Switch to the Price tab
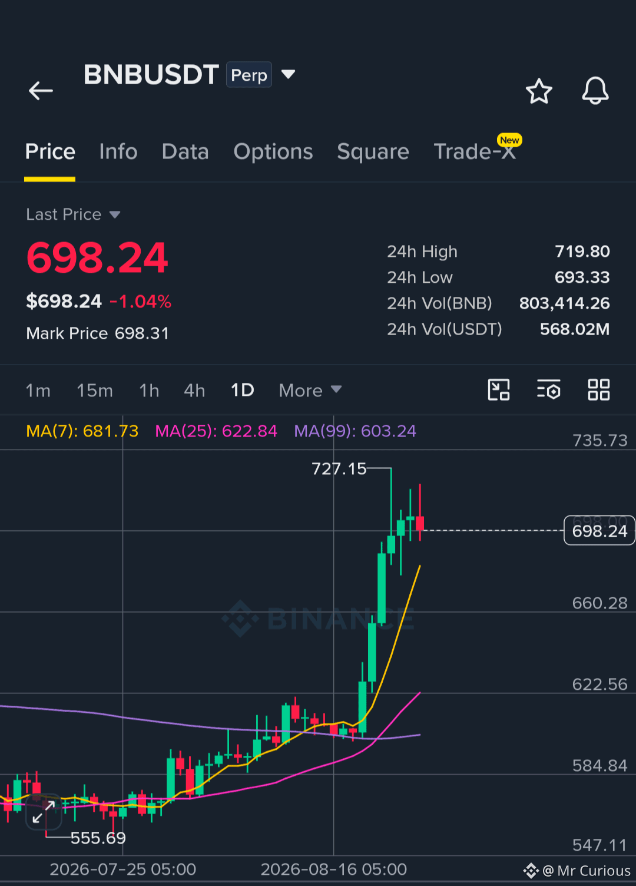Viewport: 636px width, 886px height. point(50,152)
